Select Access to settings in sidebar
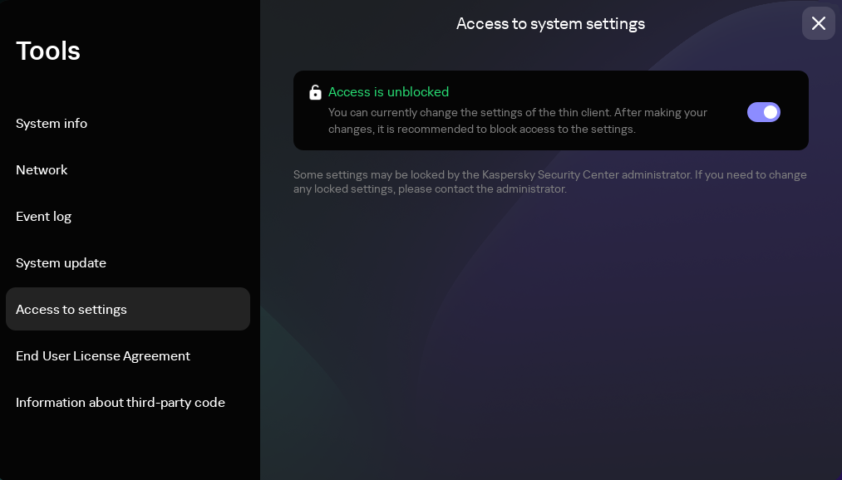The image size is (842, 480). coord(71,309)
